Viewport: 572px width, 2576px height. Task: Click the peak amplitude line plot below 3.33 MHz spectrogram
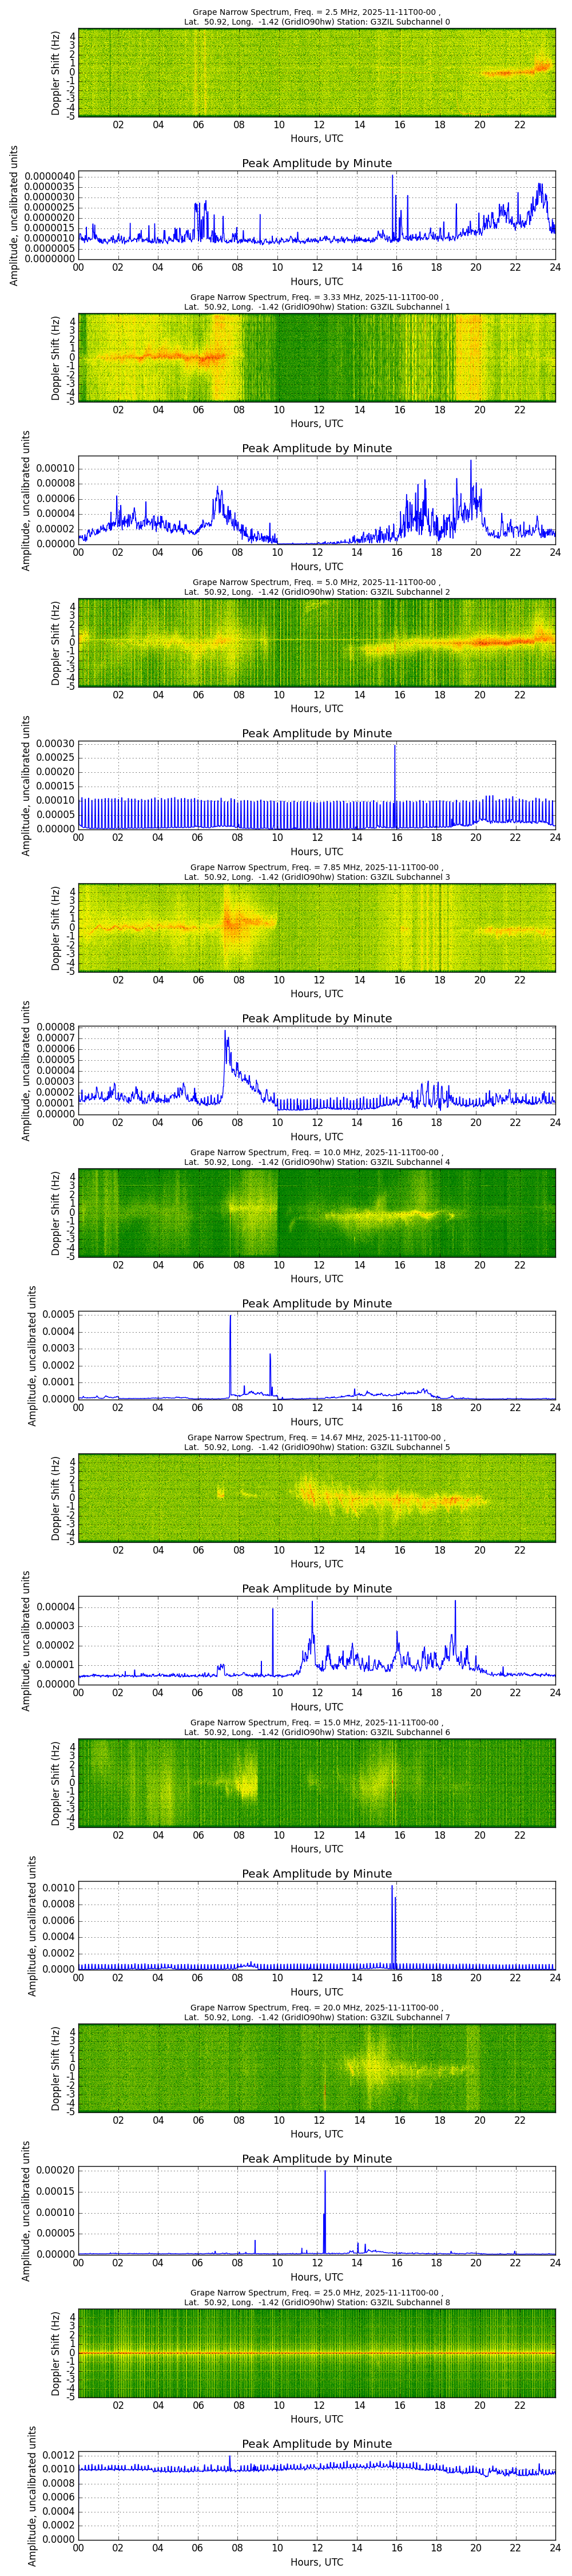[x=317, y=500]
